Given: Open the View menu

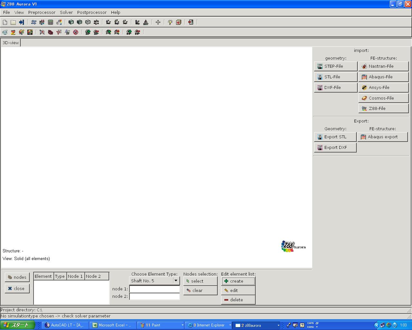Looking at the screenshot, I should 19,12.
